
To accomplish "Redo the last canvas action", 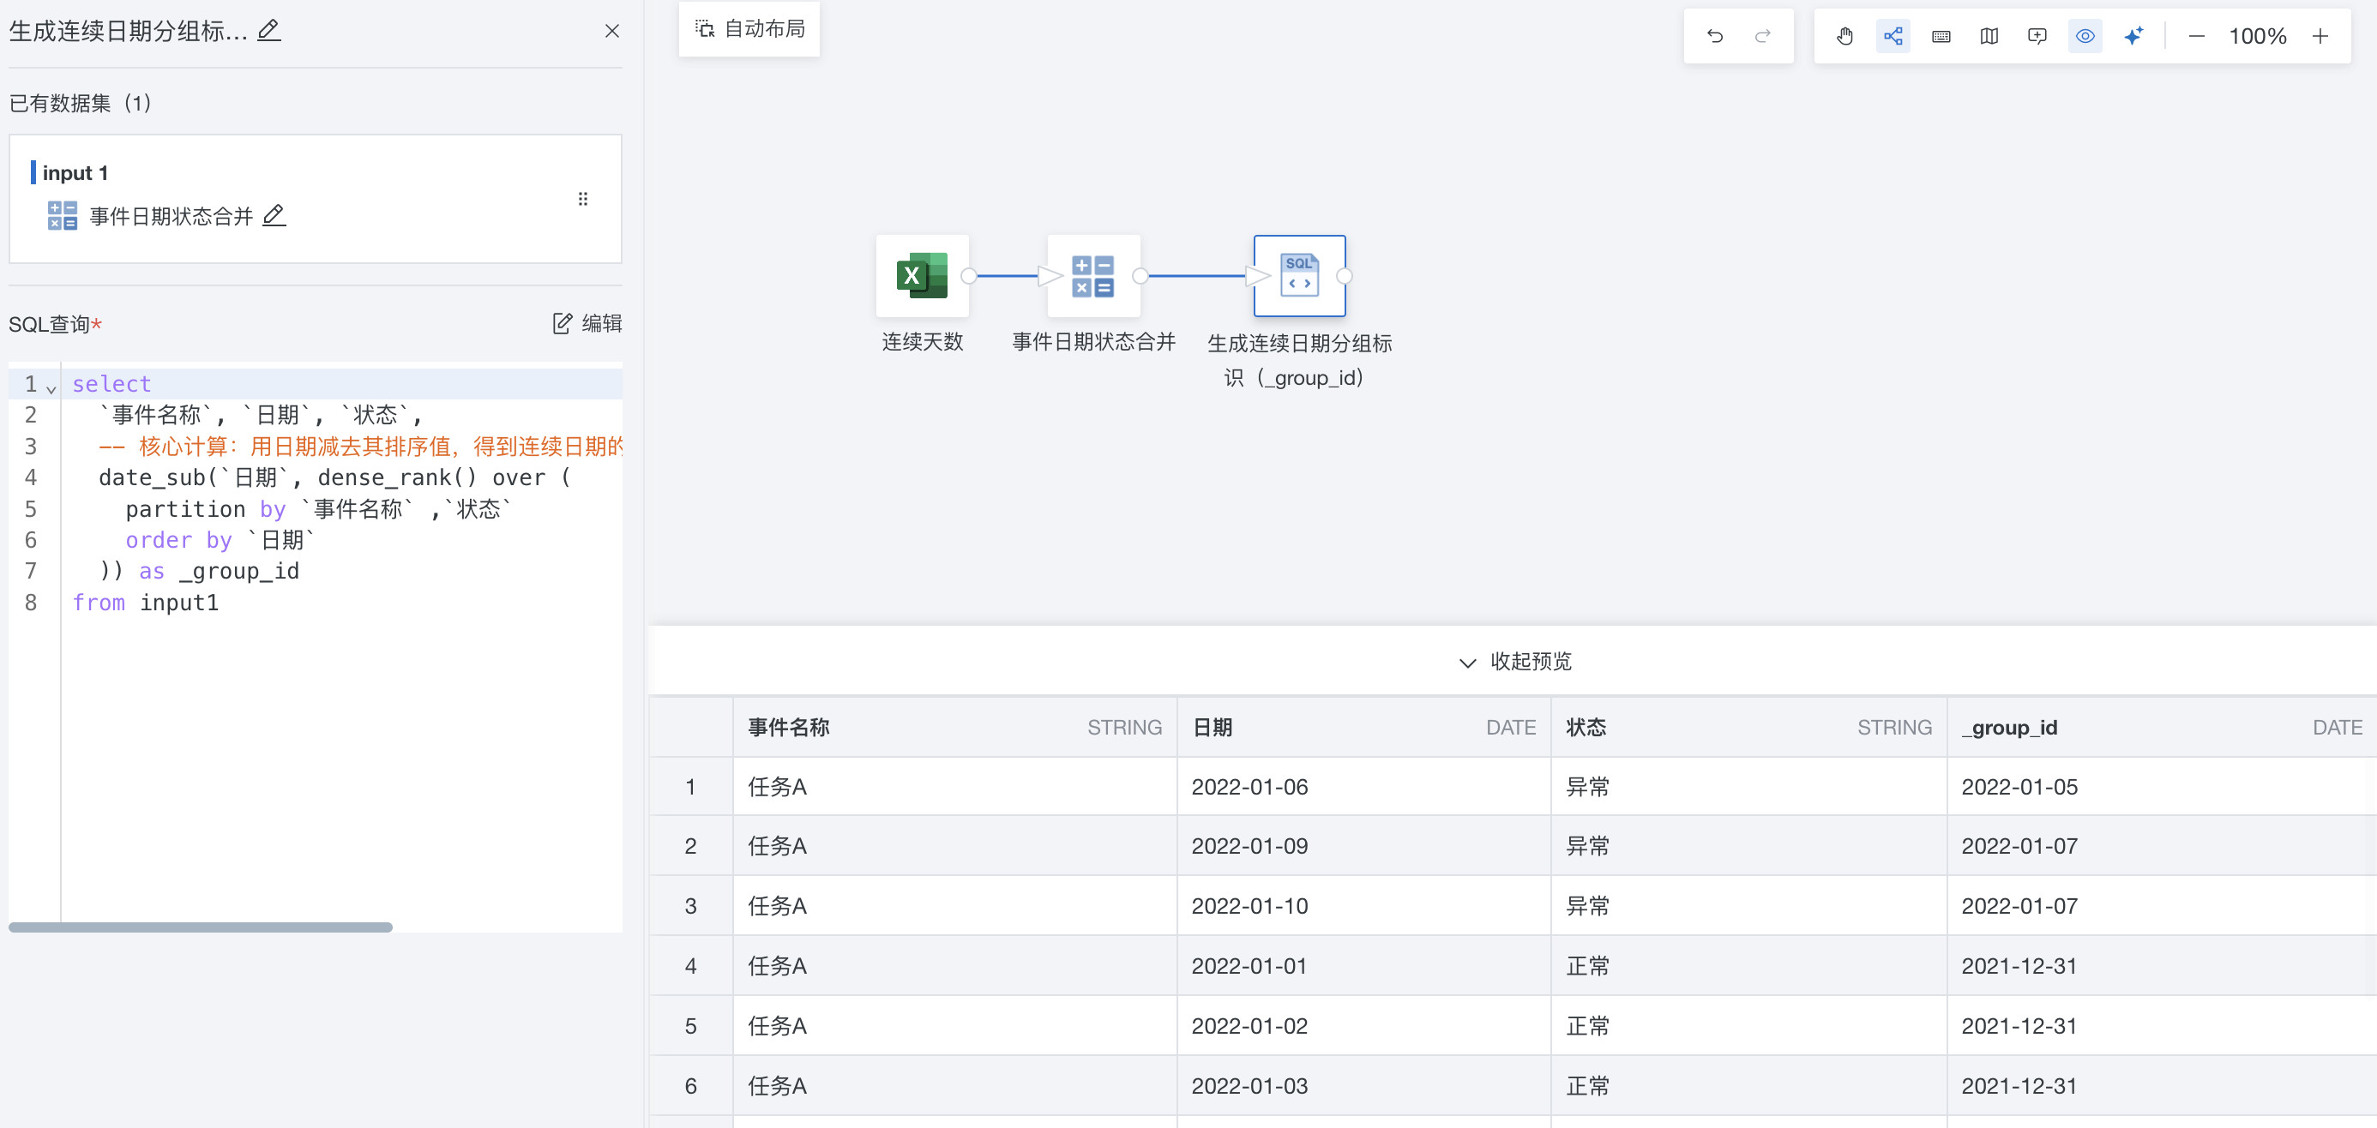I will (x=1762, y=36).
